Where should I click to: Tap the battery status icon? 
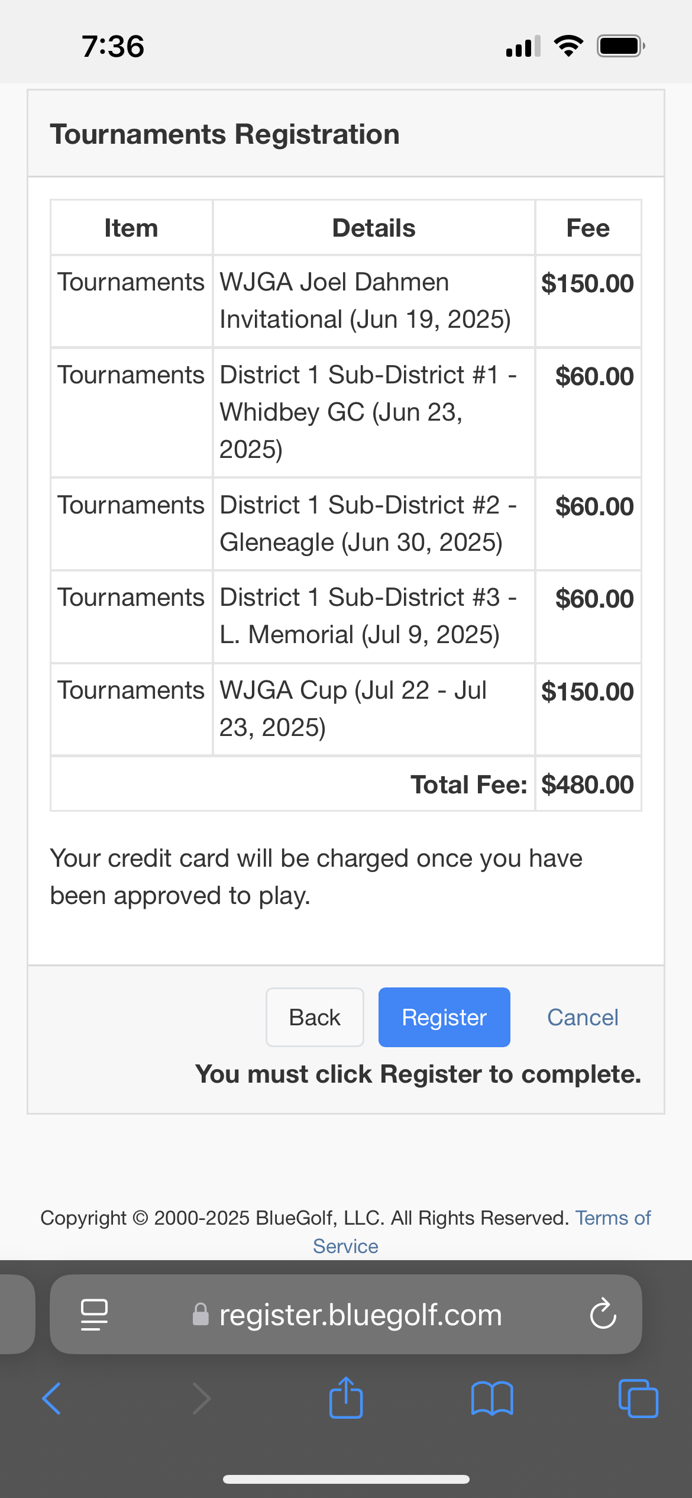pyautogui.click(x=620, y=46)
